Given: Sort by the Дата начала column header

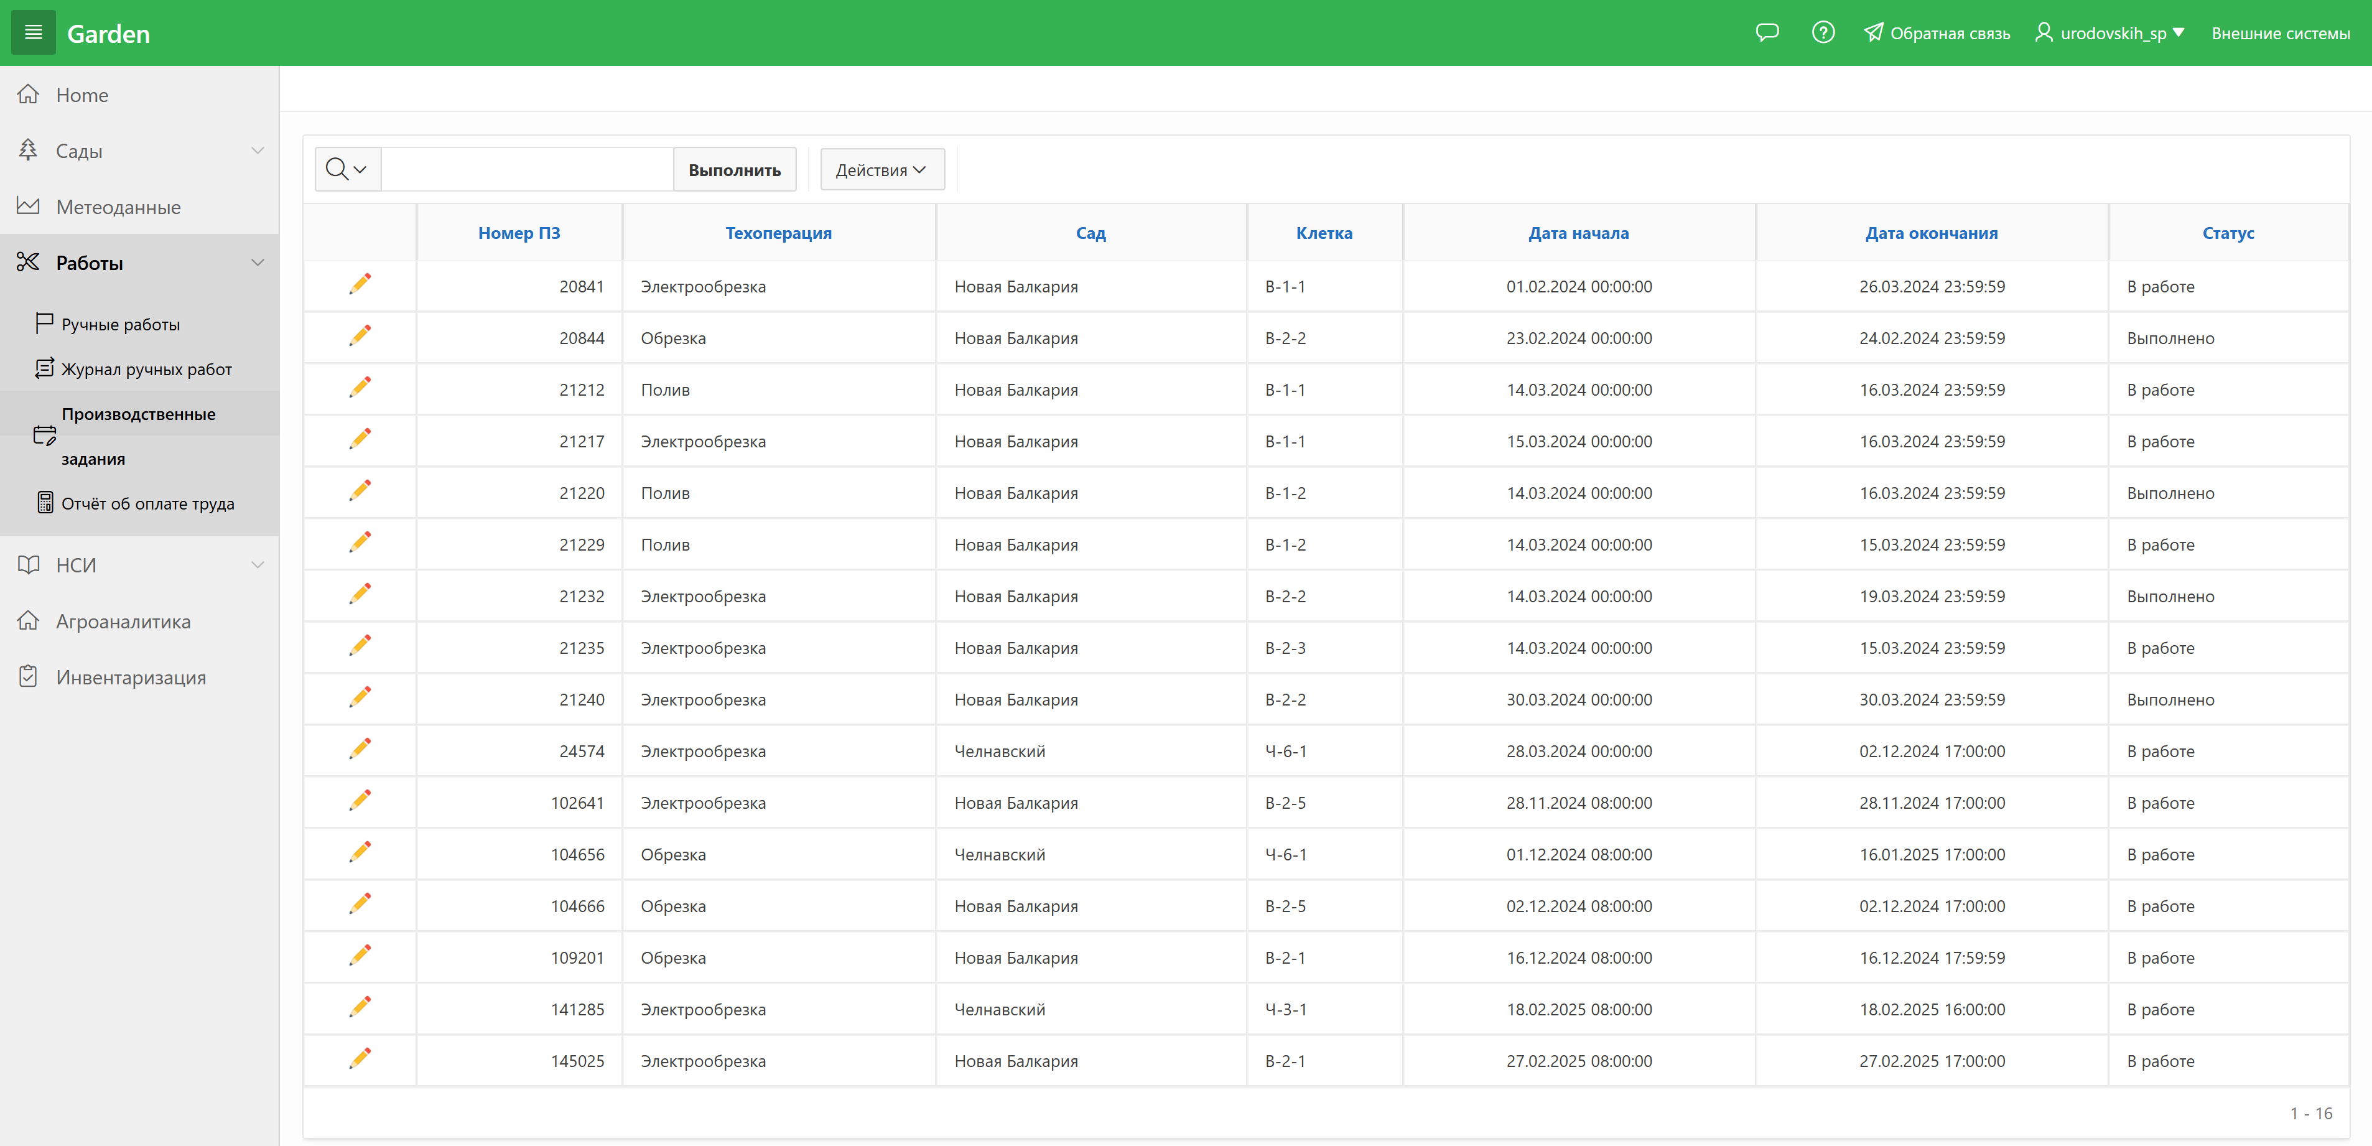Looking at the screenshot, I should pyautogui.click(x=1578, y=233).
